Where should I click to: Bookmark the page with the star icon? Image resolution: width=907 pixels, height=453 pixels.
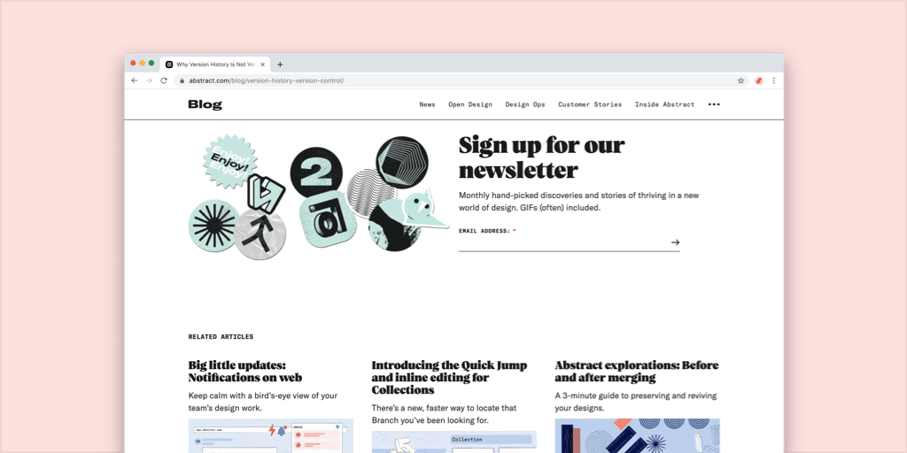point(741,81)
